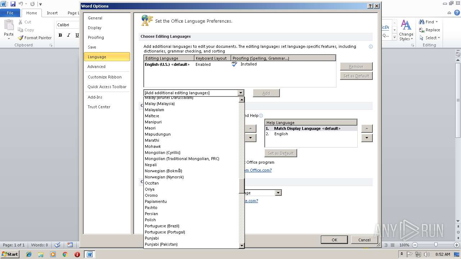Image resolution: width=461 pixels, height=259 pixels.
Task: Expand the Styles gallery more arrow
Action: click(395, 37)
